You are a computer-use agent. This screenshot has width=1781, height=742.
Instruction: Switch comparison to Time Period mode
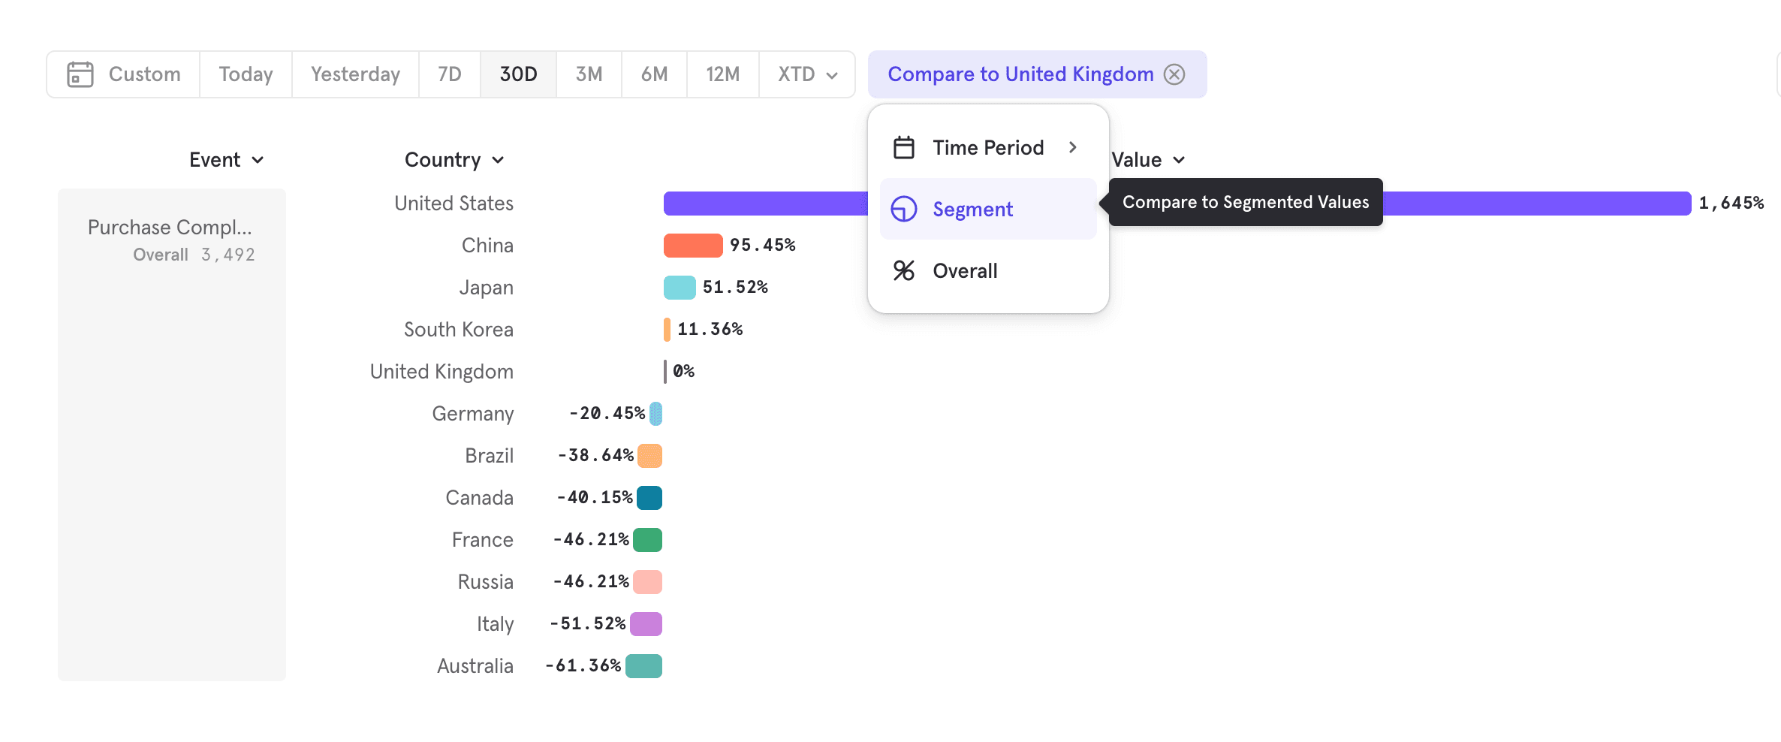tap(988, 147)
